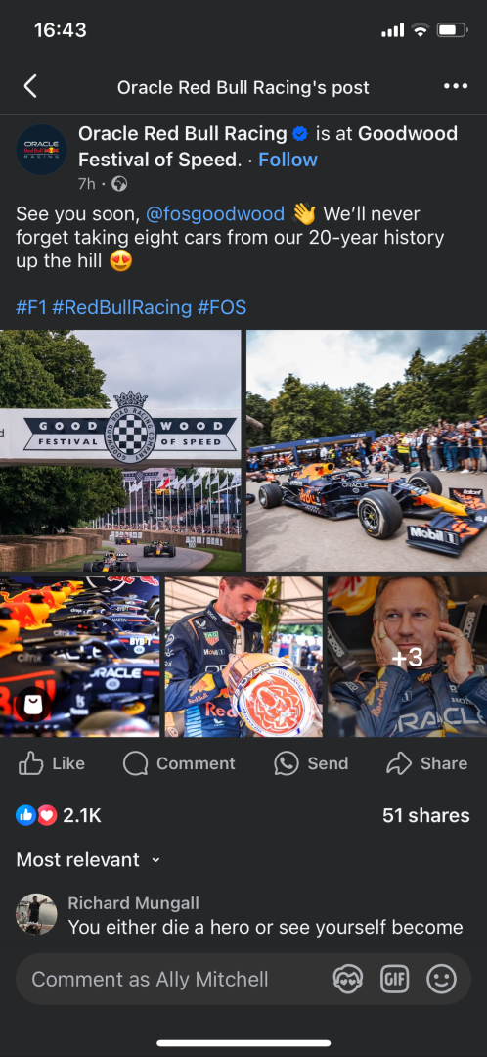Open the @fosgoodwood mention link
487x1057 pixels.
tap(215, 214)
